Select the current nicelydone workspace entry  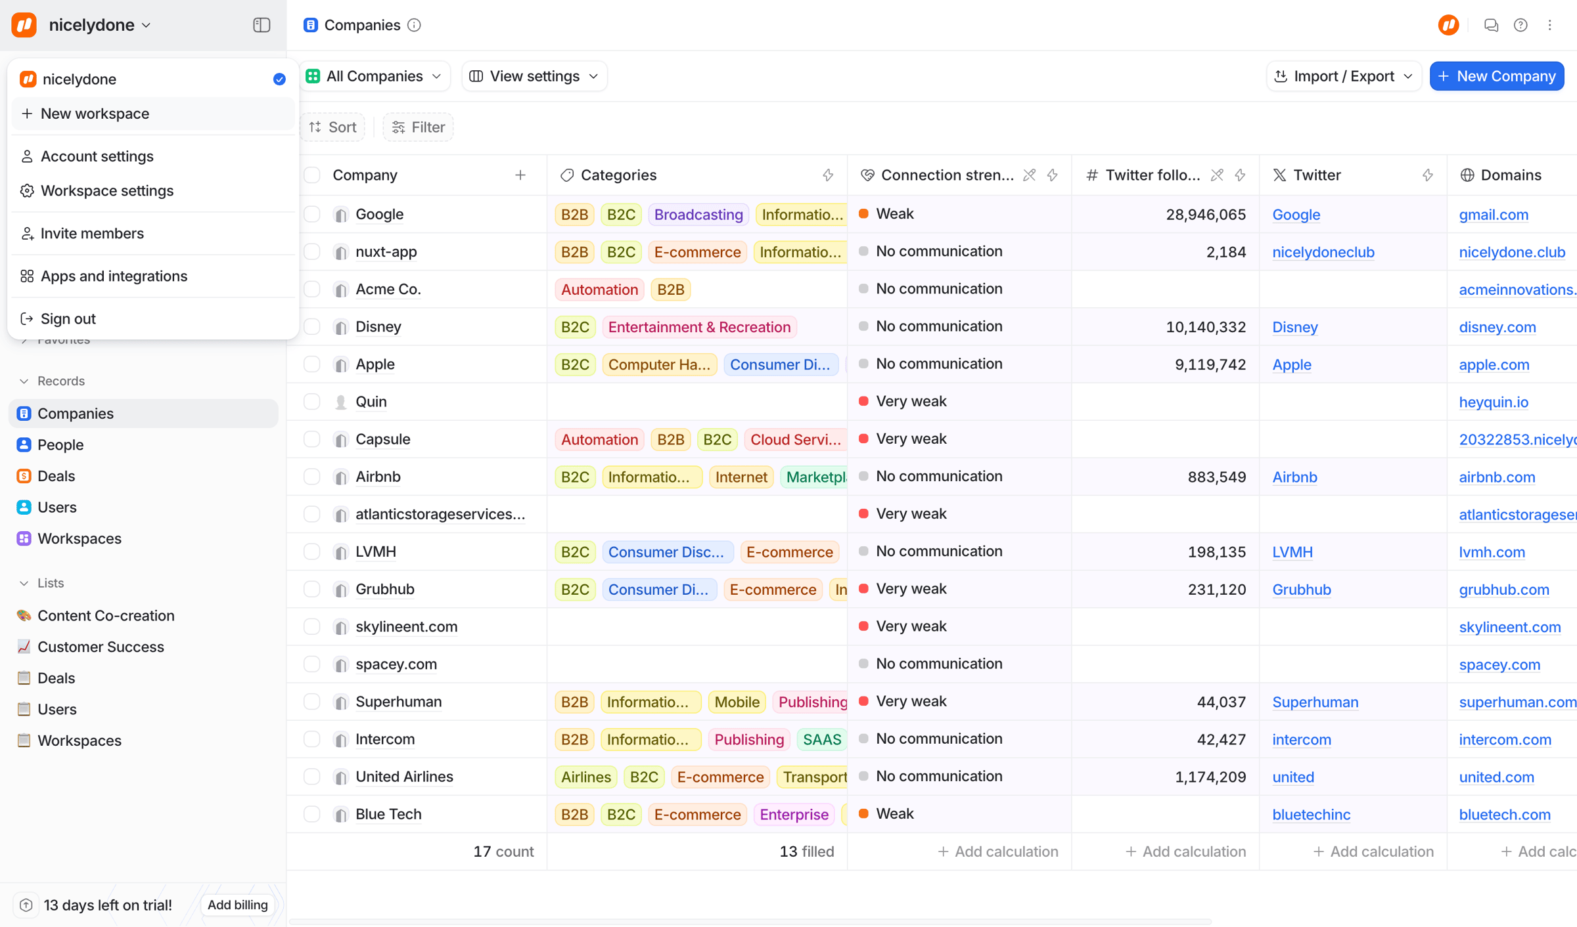tap(152, 79)
